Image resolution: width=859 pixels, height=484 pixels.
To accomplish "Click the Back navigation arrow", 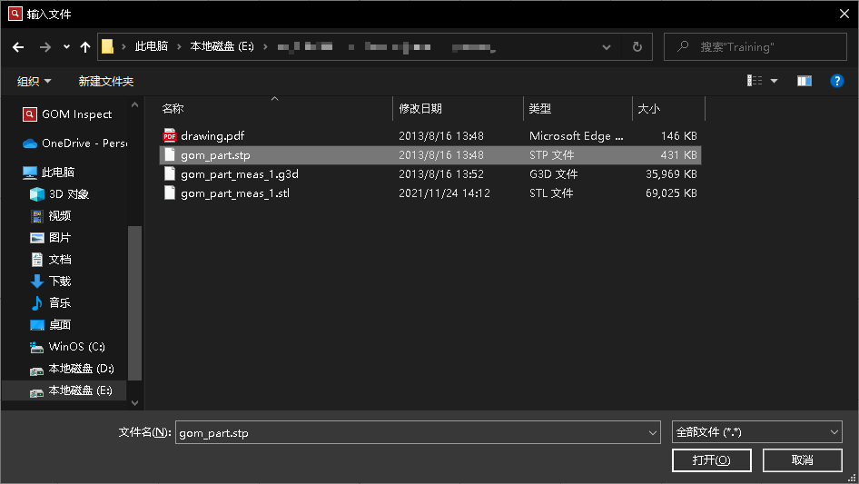I will coord(18,47).
